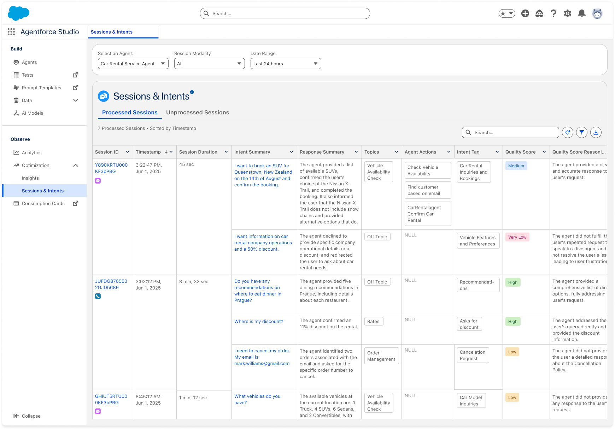This screenshot has height=430, width=615.
Task: Click the Salesforce cloud logo
Action: point(18,13)
